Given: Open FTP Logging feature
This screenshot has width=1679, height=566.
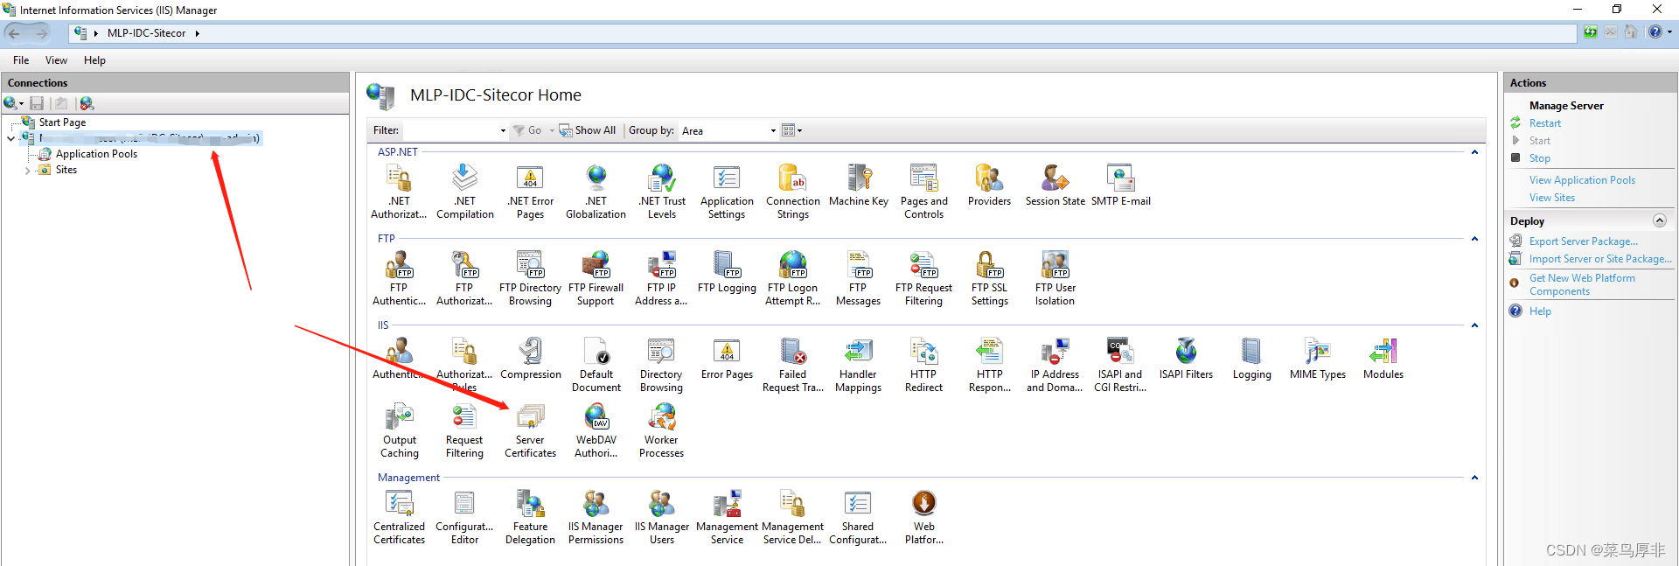Looking at the screenshot, I should (x=727, y=272).
